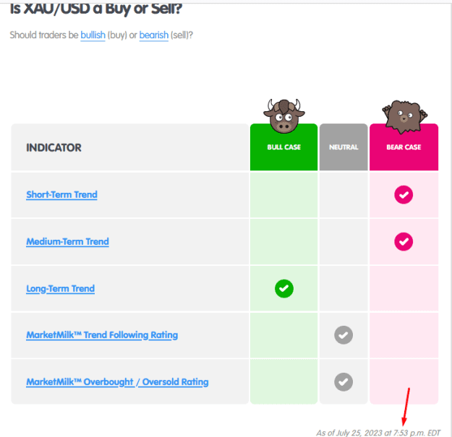Click Trend Following Rating gray neutral checkmark

(x=344, y=335)
